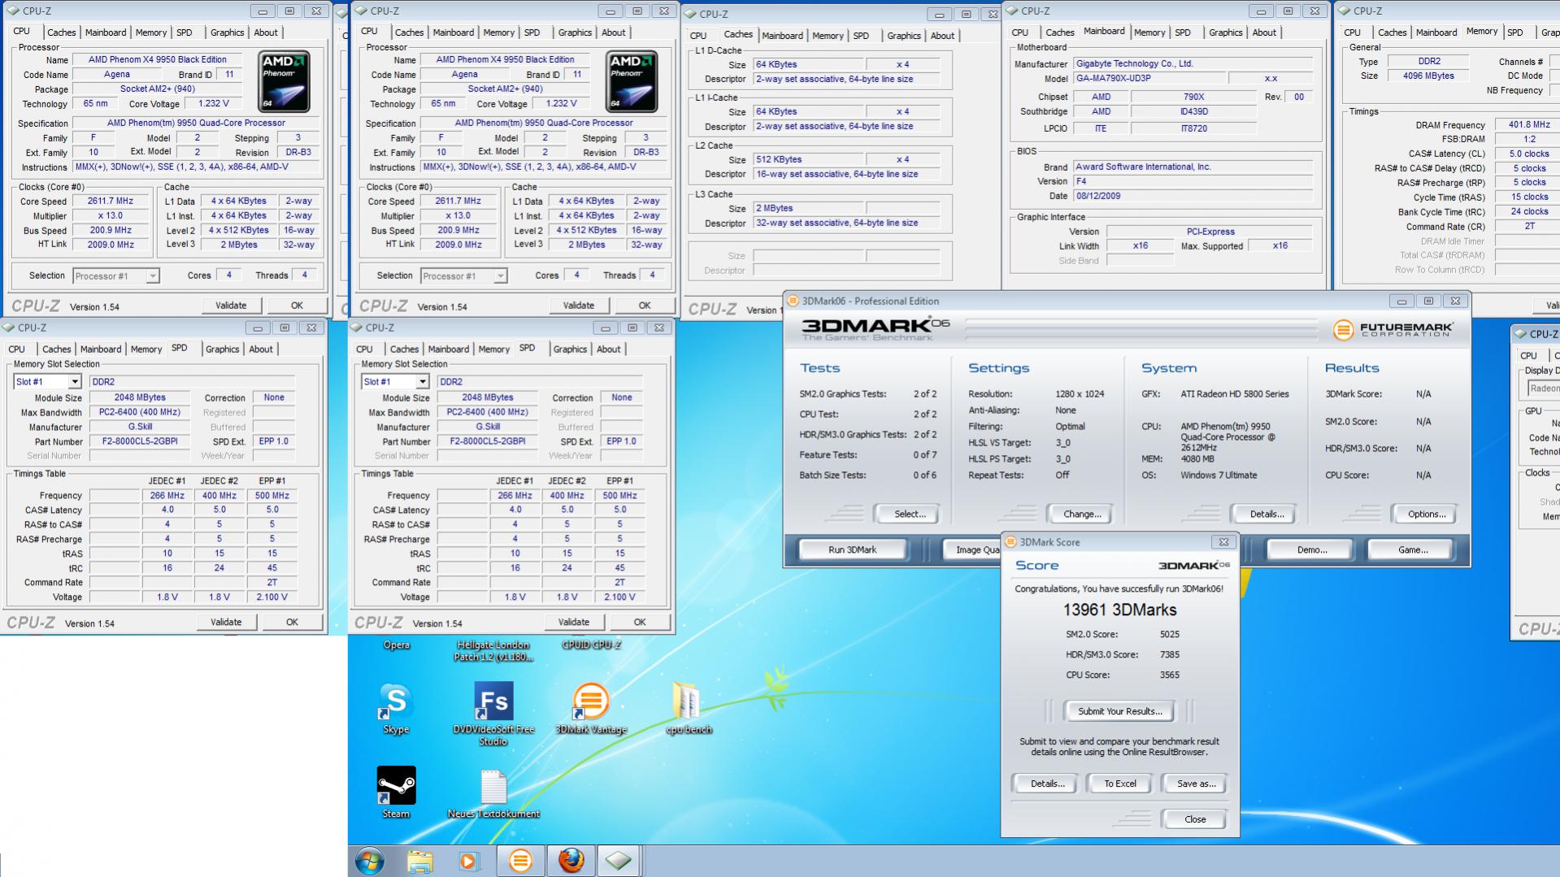Click the Firefox taskbar icon
Screen dimensions: 1560x877
click(571, 860)
